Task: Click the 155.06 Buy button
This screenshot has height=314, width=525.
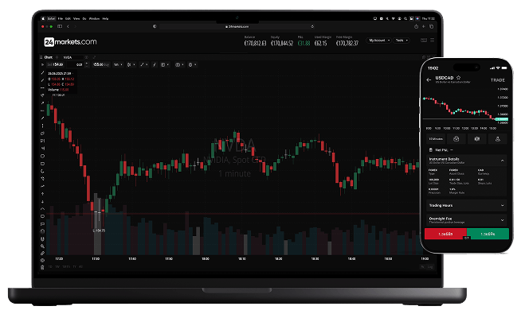Action: (x=101, y=64)
